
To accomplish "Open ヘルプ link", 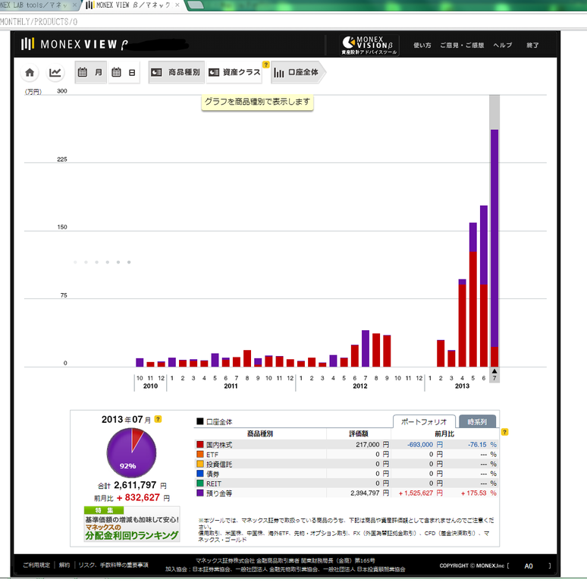I will 502,46.
